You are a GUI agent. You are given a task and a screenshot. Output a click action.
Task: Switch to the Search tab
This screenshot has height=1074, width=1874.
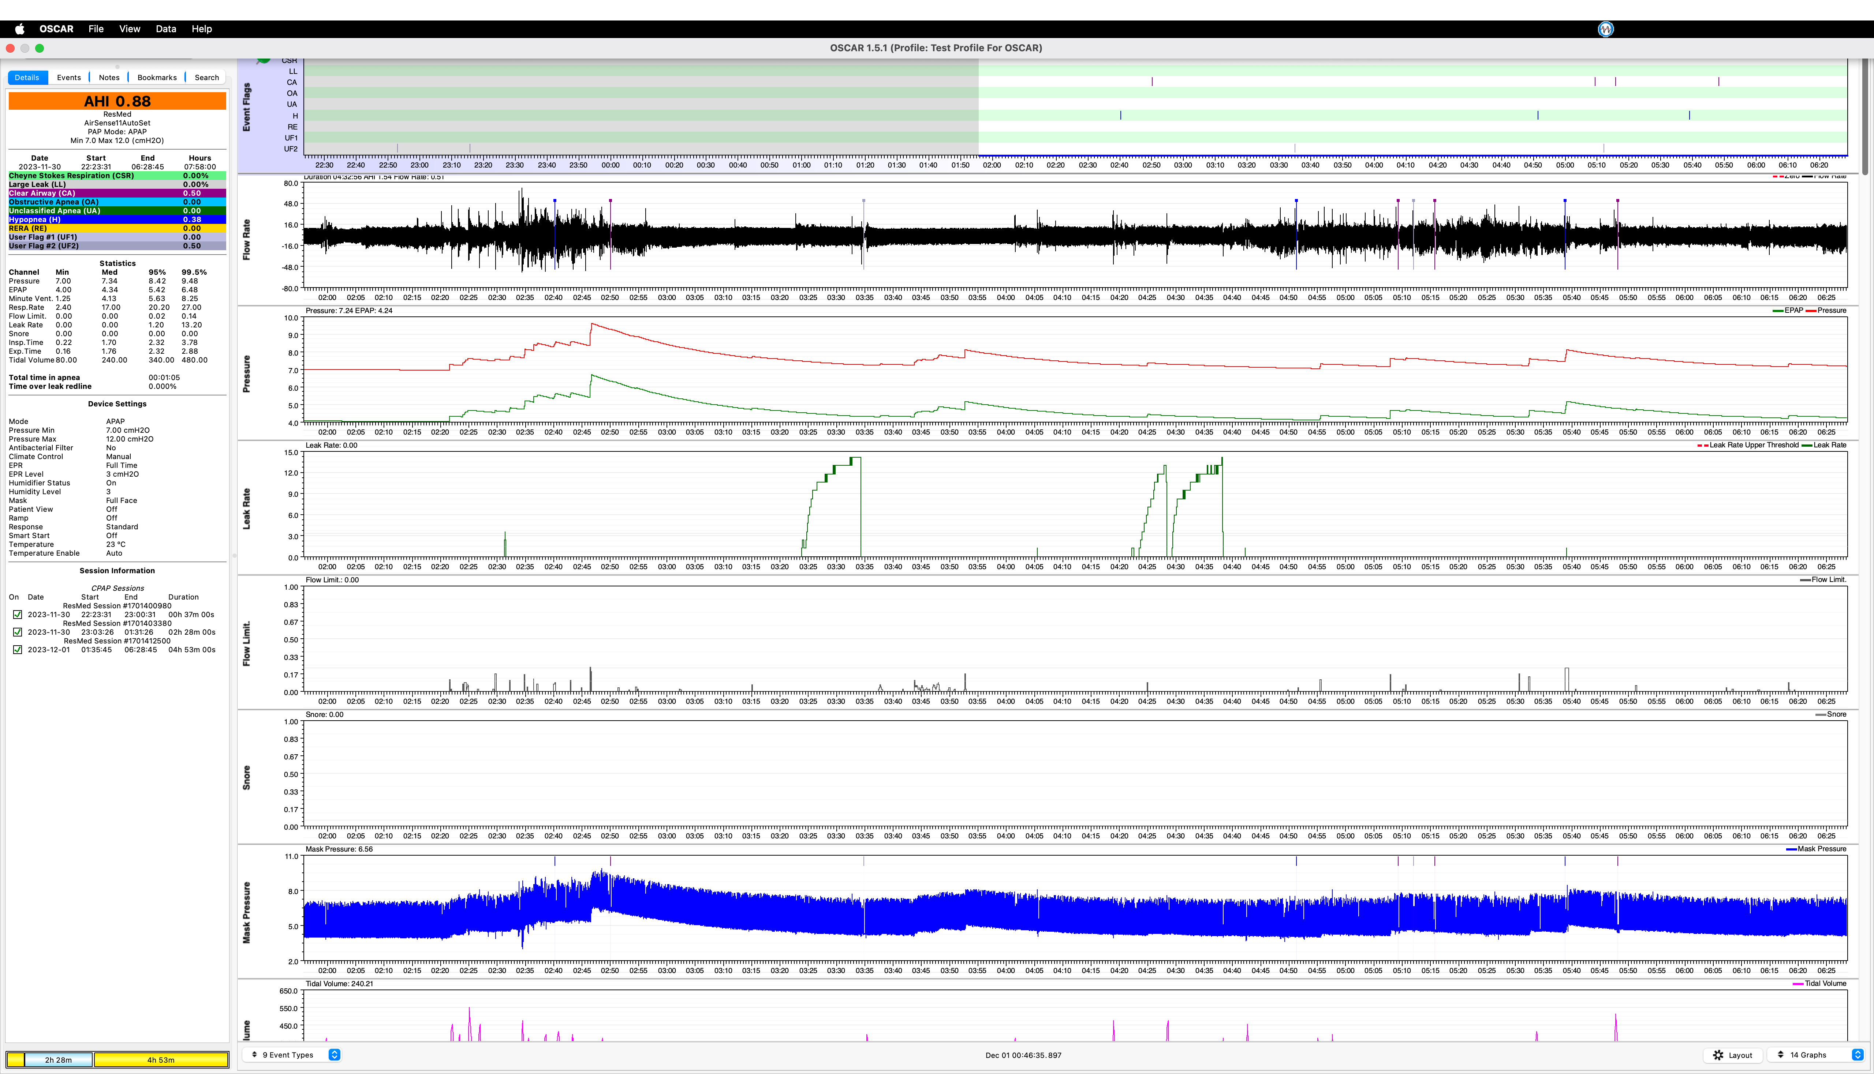pos(207,78)
